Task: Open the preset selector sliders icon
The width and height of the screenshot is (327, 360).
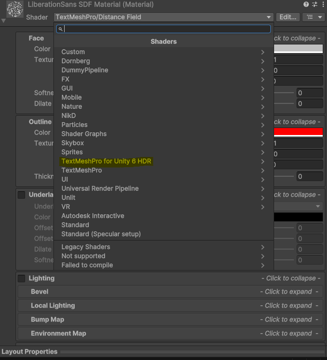Action: click(x=315, y=4)
